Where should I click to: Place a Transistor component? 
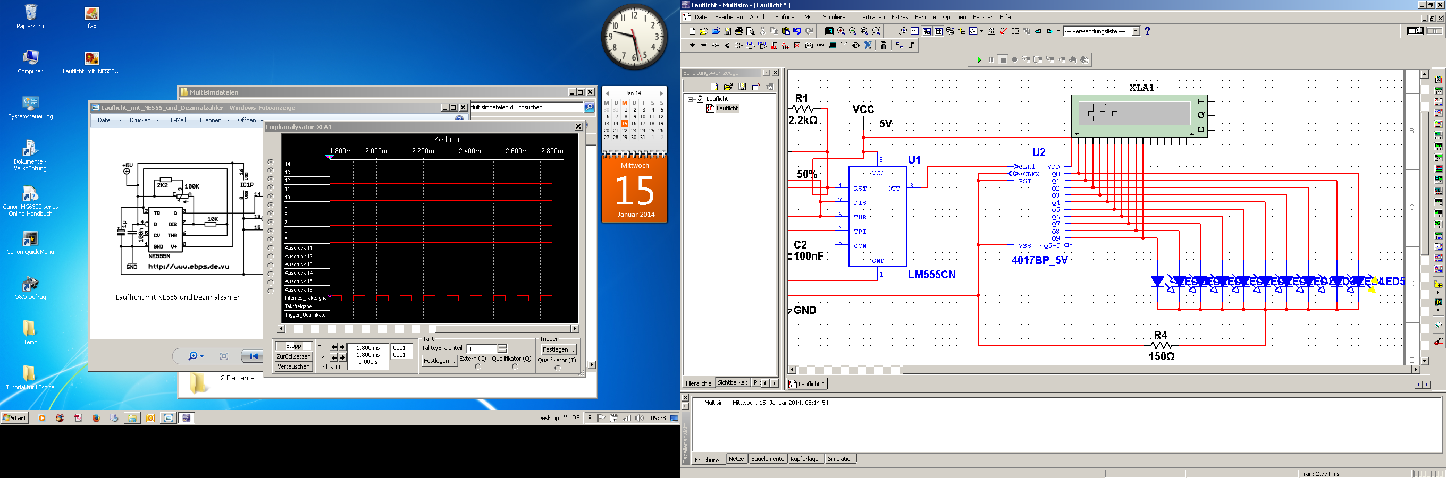[727, 46]
